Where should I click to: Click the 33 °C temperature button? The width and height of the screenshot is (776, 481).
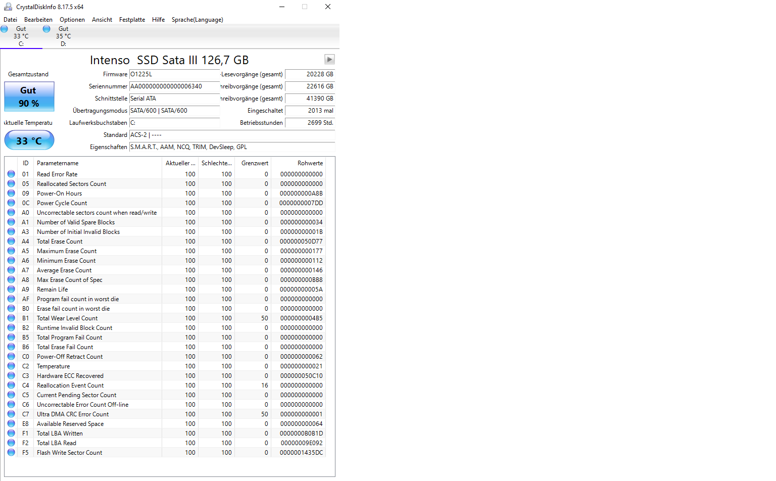[x=29, y=140]
